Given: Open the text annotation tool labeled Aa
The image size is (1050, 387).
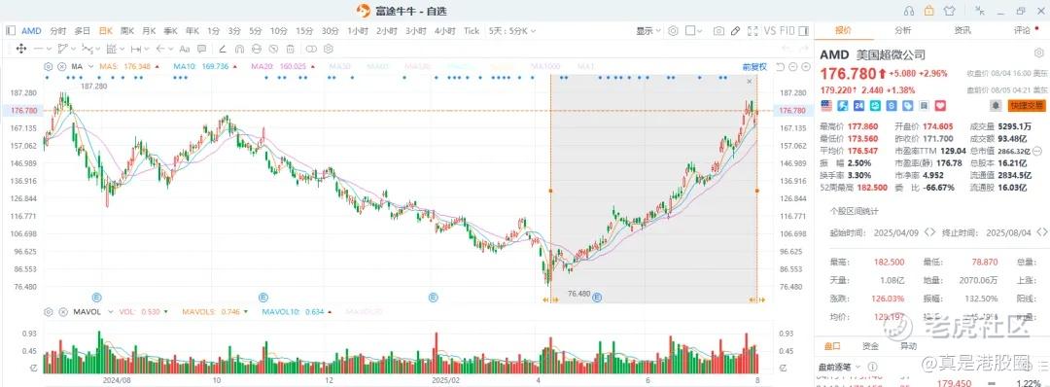Looking at the screenshot, I should [x=184, y=49].
